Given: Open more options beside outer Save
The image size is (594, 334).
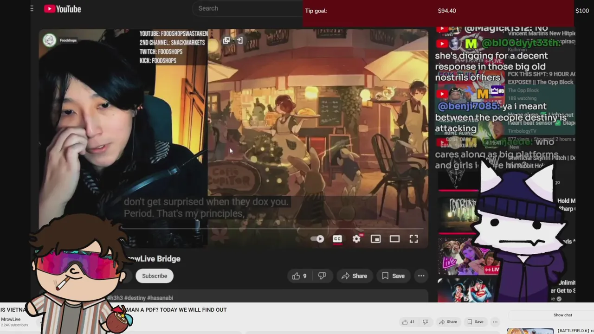Looking at the screenshot, I should 495,322.
